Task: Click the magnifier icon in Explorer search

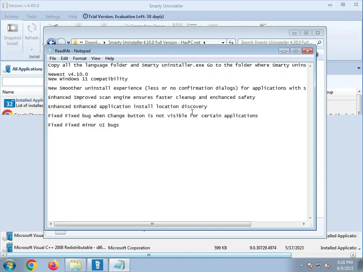Action: [x=319, y=42]
